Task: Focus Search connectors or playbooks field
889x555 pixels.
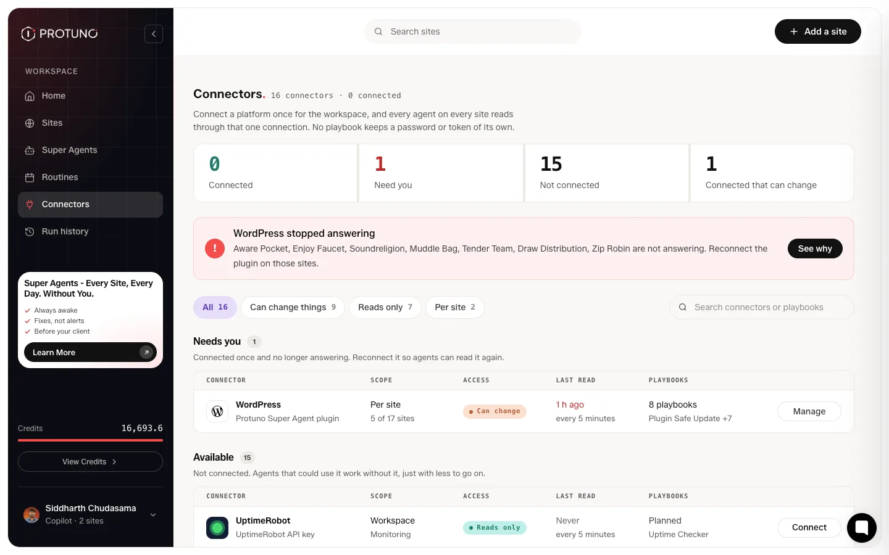Action: [x=762, y=307]
